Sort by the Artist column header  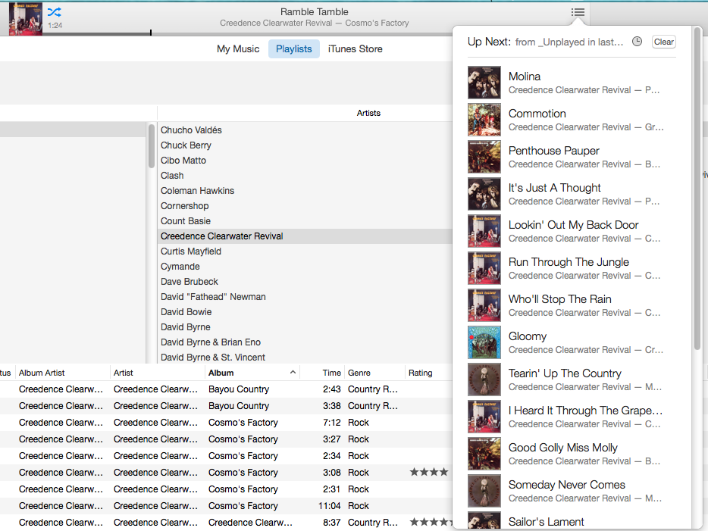[157, 373]
